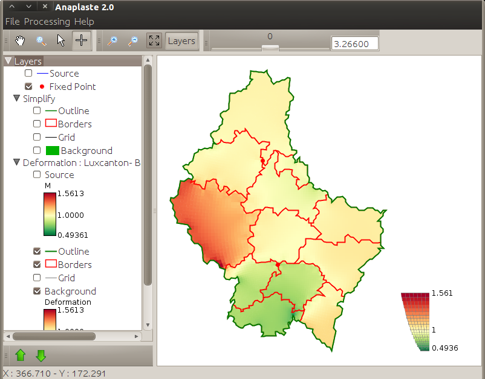This screenshot has height=379, width=485.
Task: Uncheck the Fixed Point layer checkbox
Action: [28, 86]
